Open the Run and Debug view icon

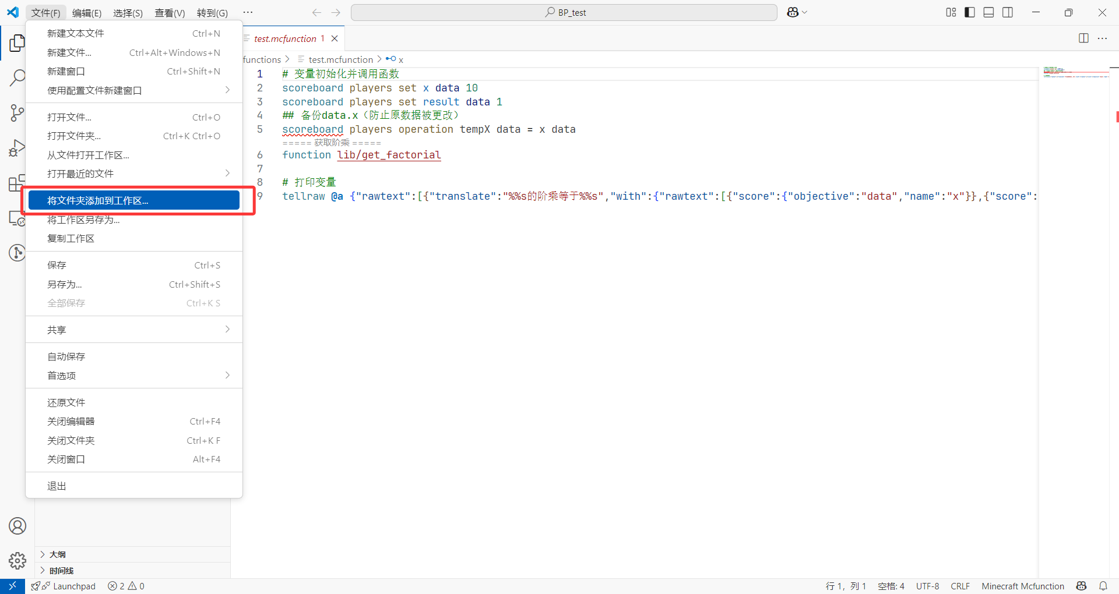[x=17, y=148]
